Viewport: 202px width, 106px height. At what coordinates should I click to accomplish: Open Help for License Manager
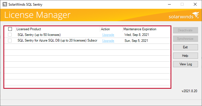pos(185,56)
